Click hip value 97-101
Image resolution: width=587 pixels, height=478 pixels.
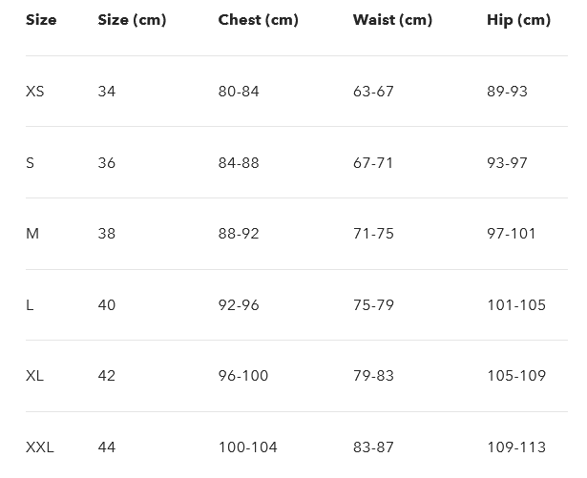tap(512, 234)
